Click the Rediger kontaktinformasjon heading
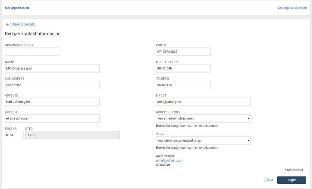The height and width of the screenshot is (189, 312). 33,34
